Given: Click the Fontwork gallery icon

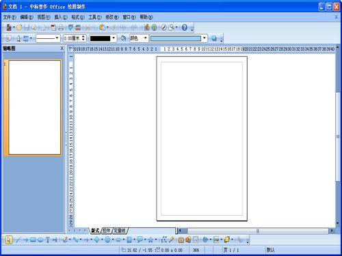Looking at the screenshot, I should point(181,240).
